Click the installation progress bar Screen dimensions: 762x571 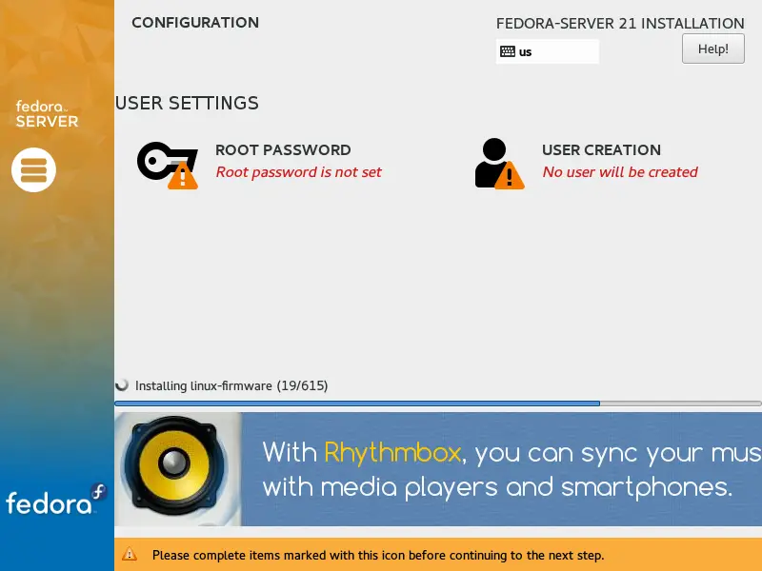coord(438,404)
